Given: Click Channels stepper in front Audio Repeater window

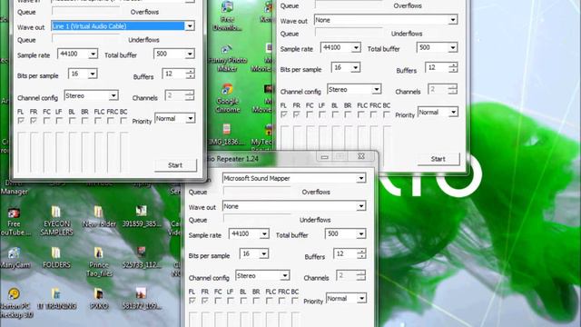Looking at the screenshot, I should (361, 275).
